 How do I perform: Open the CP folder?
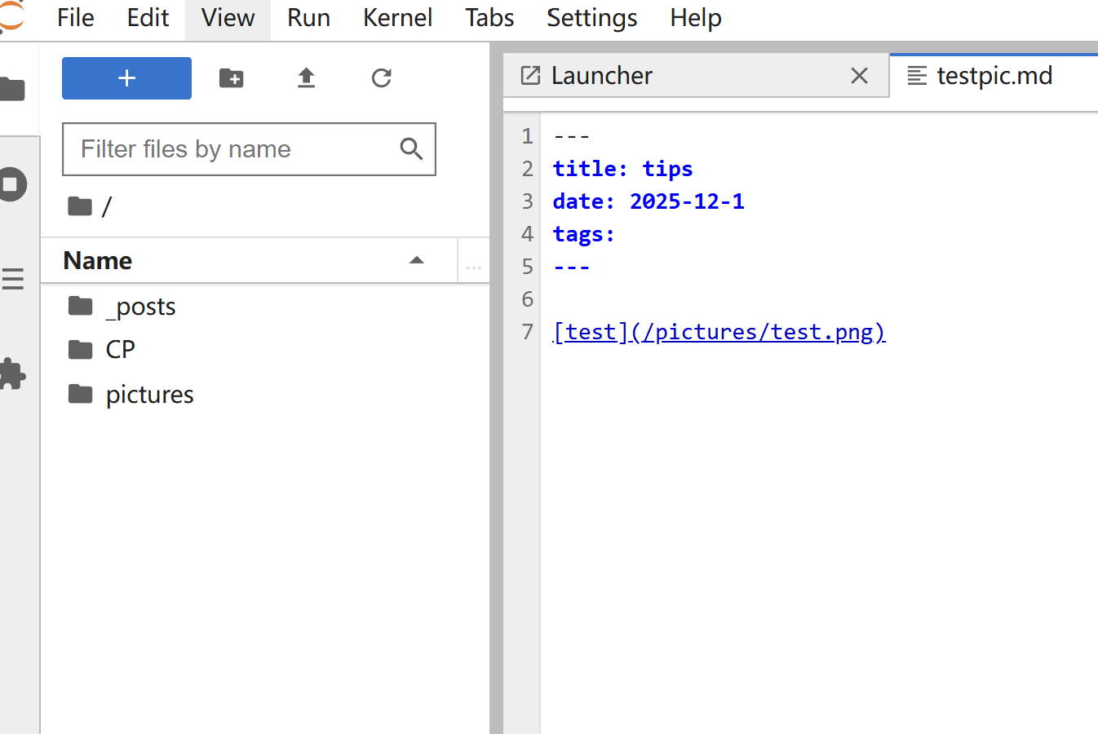click(x=120, y=350)
